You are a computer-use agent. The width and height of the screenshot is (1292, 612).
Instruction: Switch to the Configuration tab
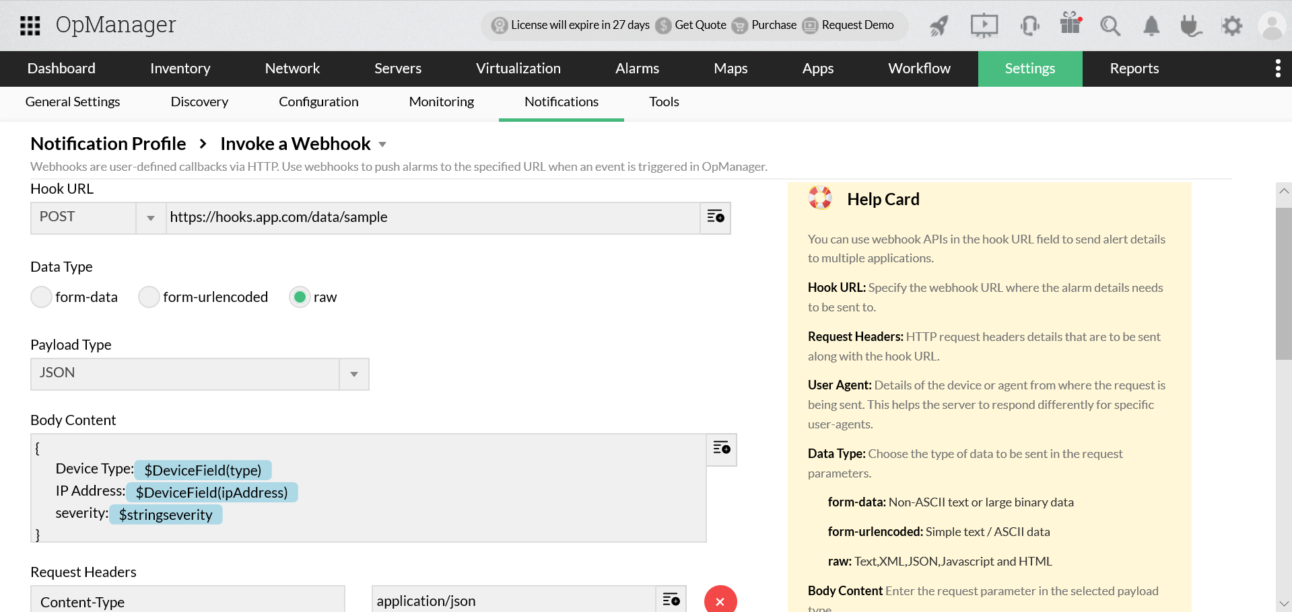[318, 102]
